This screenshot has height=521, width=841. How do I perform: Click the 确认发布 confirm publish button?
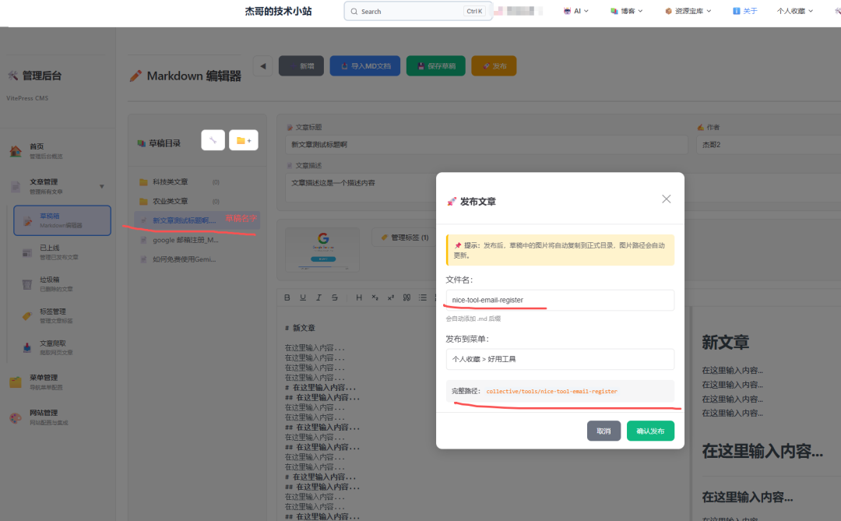pyautogui.click(x=650, y=430)
